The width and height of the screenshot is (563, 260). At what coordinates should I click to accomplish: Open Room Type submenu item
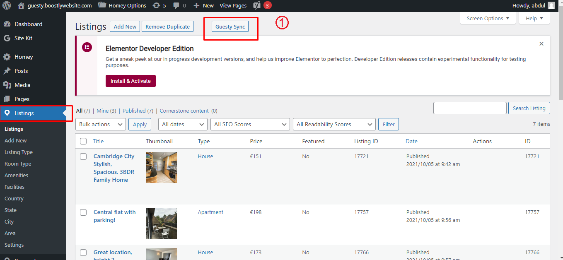point(18,164)
